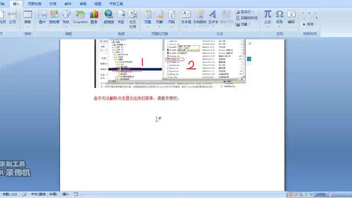Click inside the red text line 由于无法截取点击显示出来的菜单
This screenshot has height=198, width=352.
[x=136, y=98]
